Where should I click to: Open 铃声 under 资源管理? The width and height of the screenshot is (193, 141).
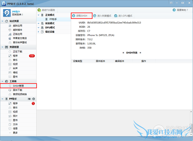(18, 68)
